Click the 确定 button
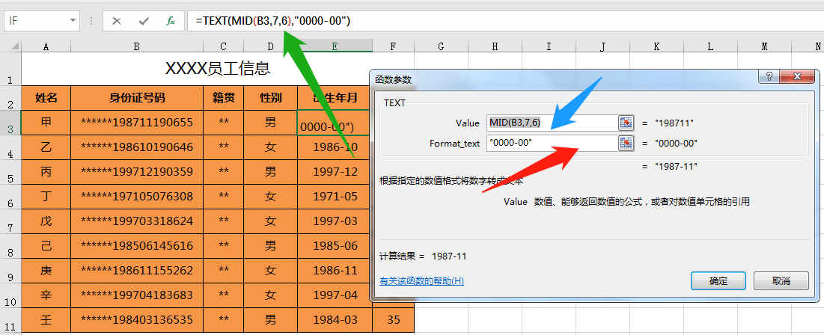This screenshot has width=824, height=335. pos(718,281)
